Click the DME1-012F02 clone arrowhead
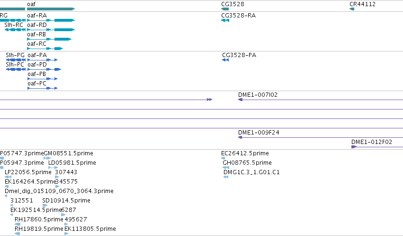The width and height of the screenshot is (403, 236). (x=354, y=147)
